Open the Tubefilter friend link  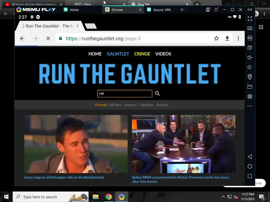pyautogui.click(x=146, y=105)
